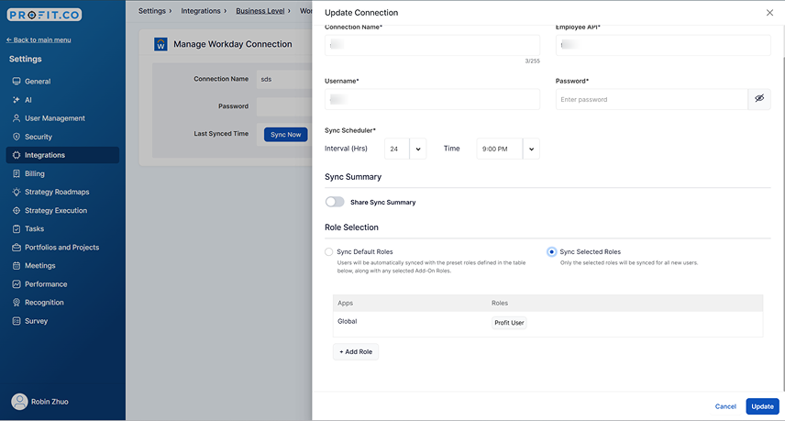
Task: Click the Username input field
Action: (x=432, y=99)
